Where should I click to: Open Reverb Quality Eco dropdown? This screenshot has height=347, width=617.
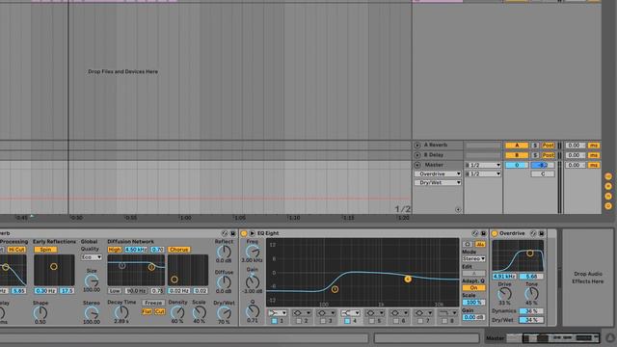[x=92, y=257]
